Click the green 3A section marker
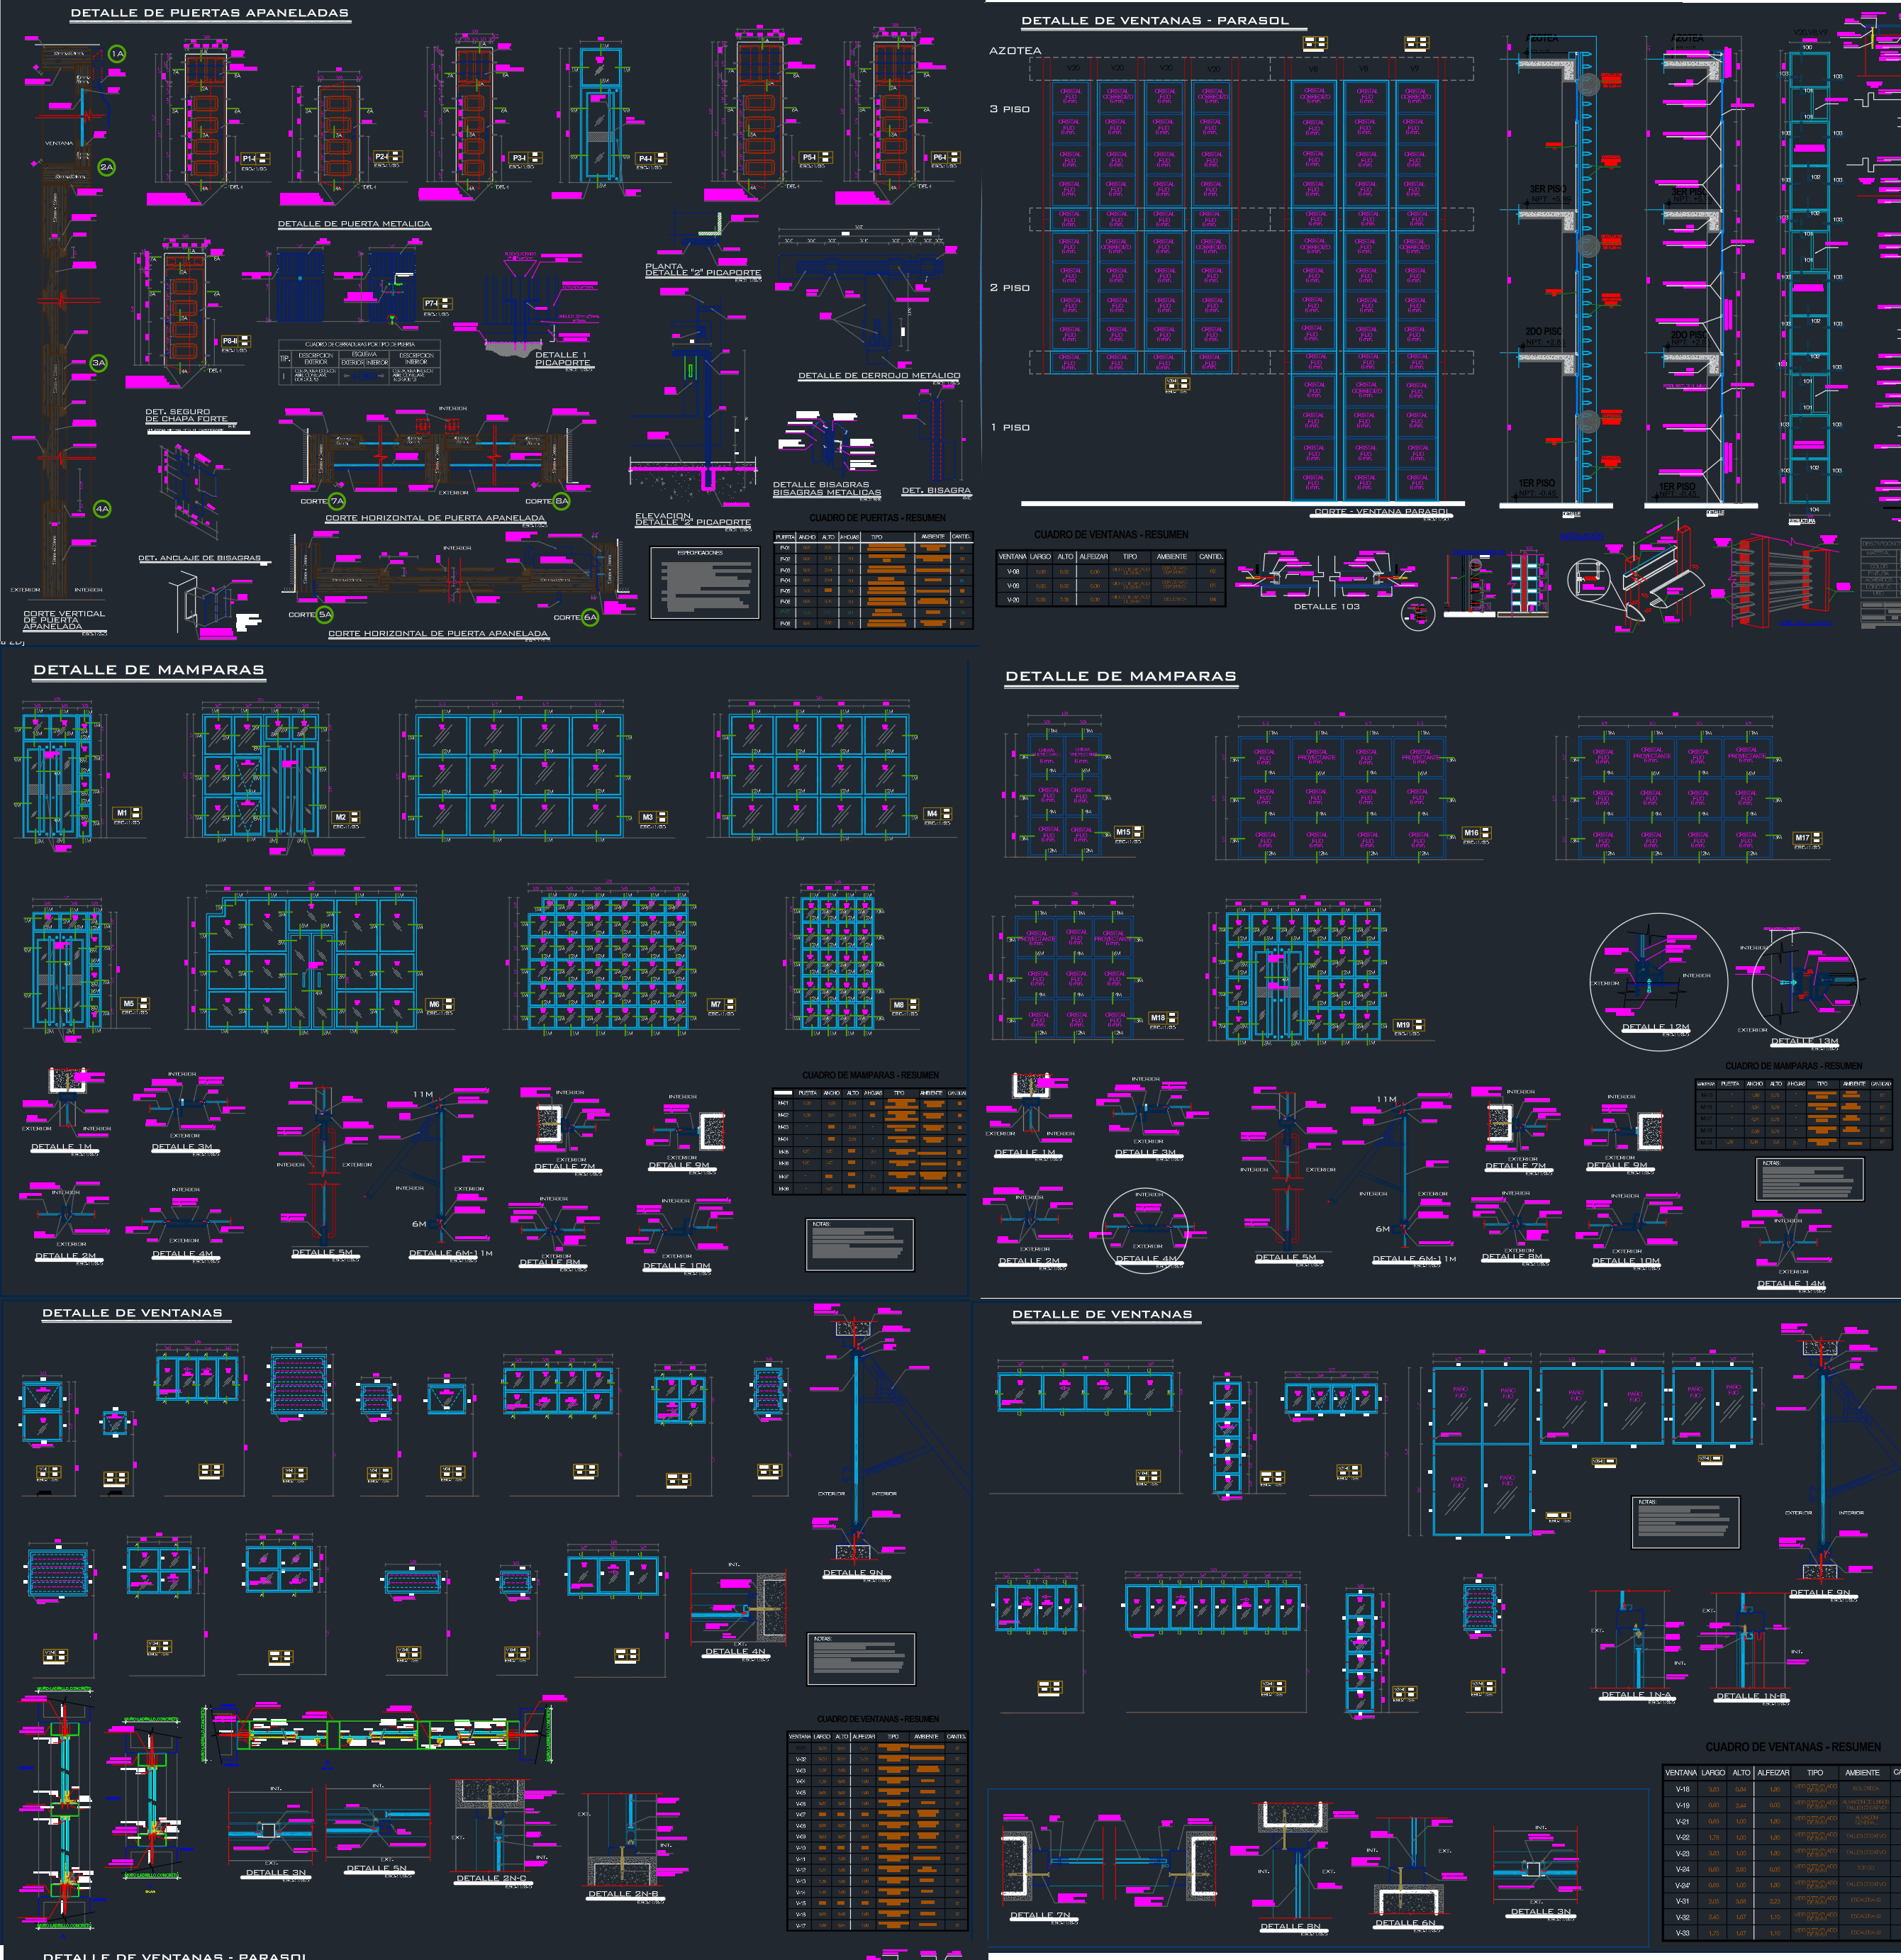This screenshot has width=1901, height=1960. [x=98, y=363]
